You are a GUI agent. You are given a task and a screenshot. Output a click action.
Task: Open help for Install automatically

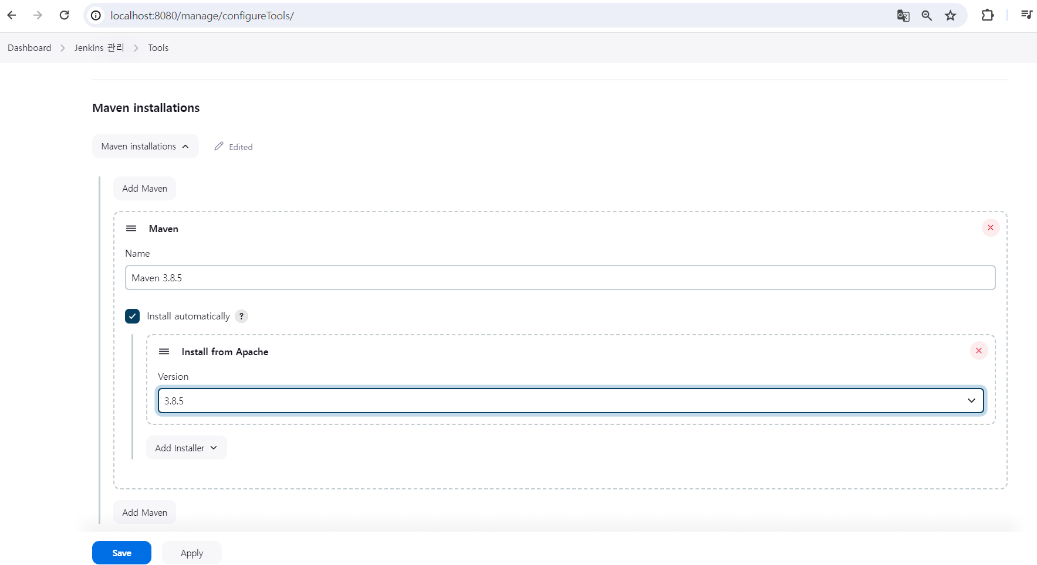pyautogui.click(x=241, y=316)
